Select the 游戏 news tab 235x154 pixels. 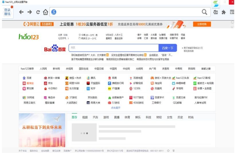click(106, 117)
